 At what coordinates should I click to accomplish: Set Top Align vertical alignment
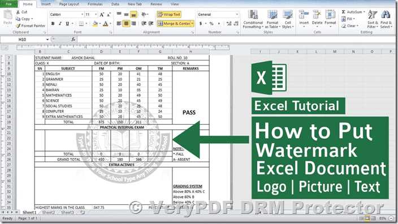(119, 15)
